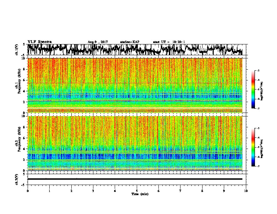Click the "-7" tick on ch.1 colorbar
Viewport: 277px width, 214px height.
(258, 108)
